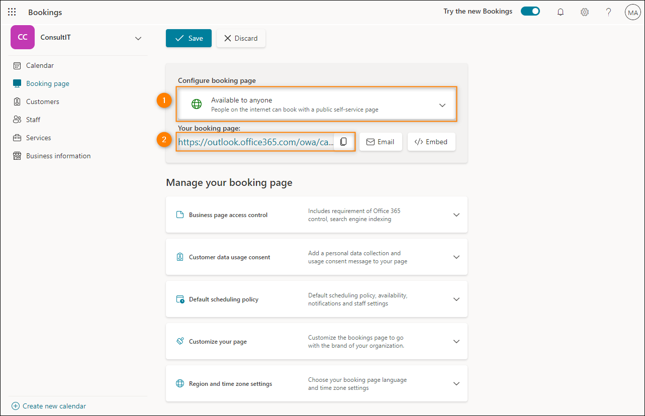Expand Default scheduling policy section
The image size is (645, 416).
coord(456,299)
